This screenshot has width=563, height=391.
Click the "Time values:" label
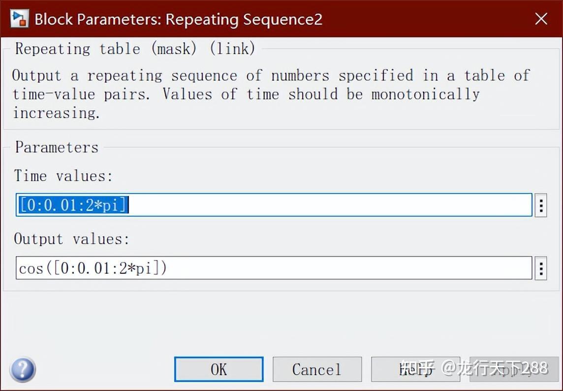63,176
